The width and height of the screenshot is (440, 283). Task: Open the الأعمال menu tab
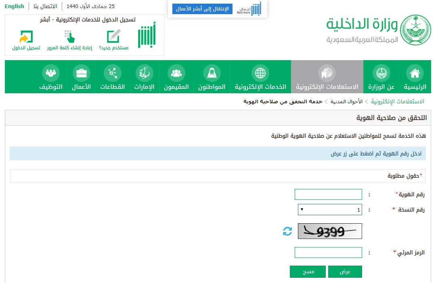tap(82, 77)
